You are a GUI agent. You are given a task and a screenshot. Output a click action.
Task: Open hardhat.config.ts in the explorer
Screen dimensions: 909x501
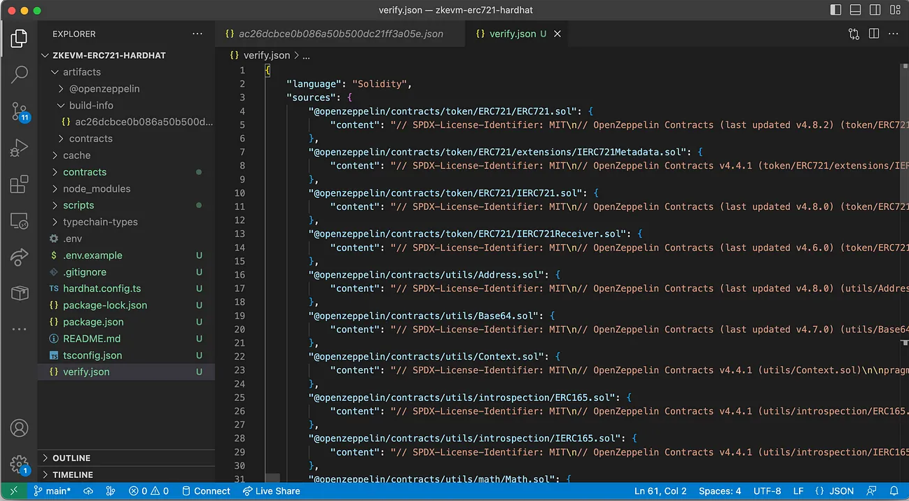[x=102, y=289]
